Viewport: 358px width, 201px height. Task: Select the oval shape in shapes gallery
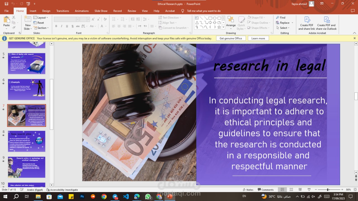pos(215,18)
